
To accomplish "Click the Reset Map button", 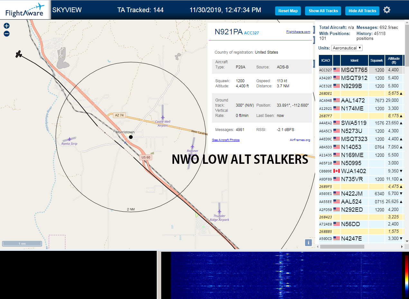I will click(x=288, y=11).
